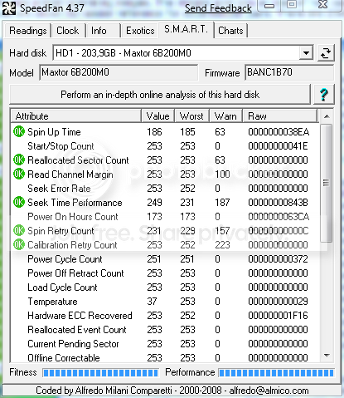
Task: Click the Spin Up Time attribute name
Action: [x=54, y=132]
